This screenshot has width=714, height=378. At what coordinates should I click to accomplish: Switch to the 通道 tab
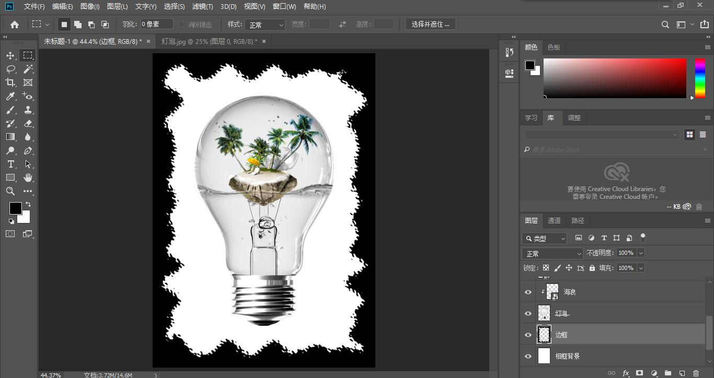554,221
